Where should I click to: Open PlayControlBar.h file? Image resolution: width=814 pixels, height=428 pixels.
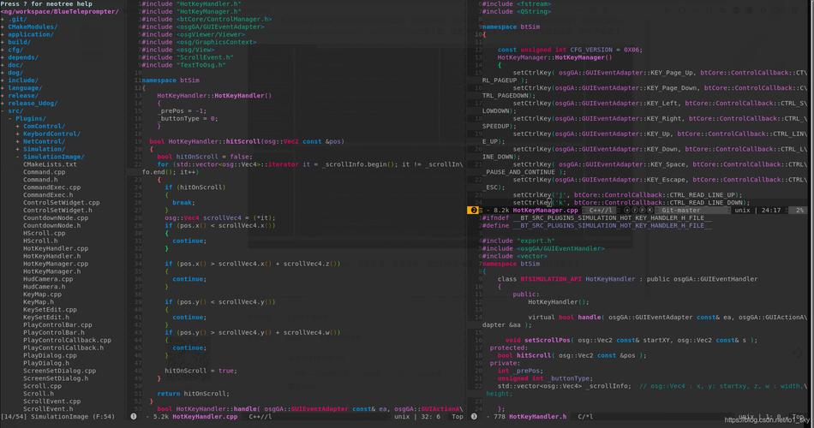pos(53,332)
